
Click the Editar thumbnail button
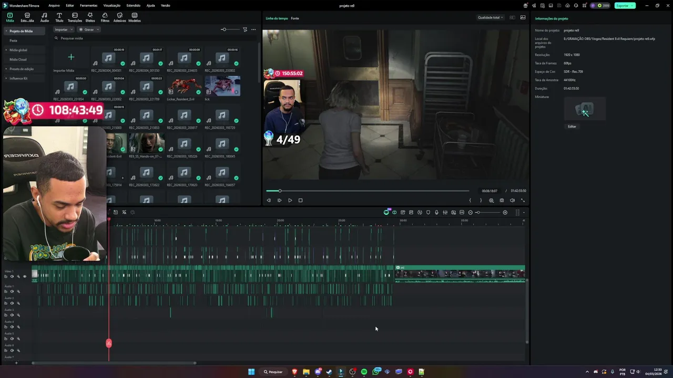coord(572,127)
